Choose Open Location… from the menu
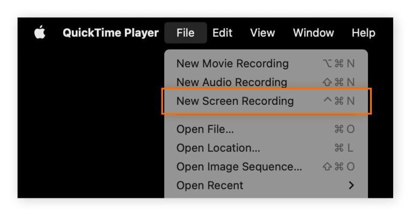412x216 pixels. point(218,148)
